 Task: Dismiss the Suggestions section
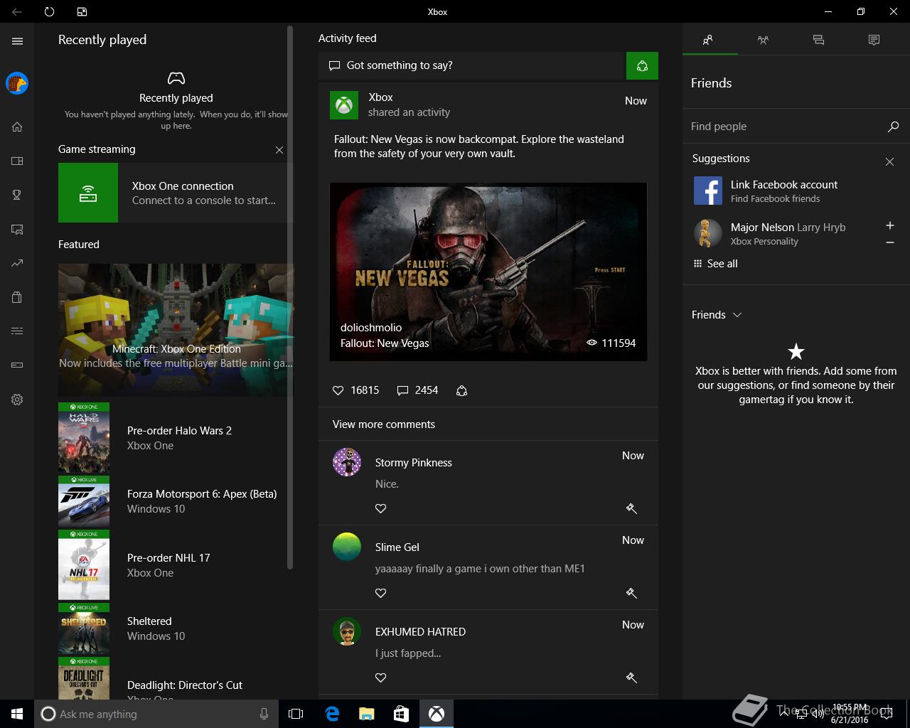pyautogui.click(x=889, y=162)
